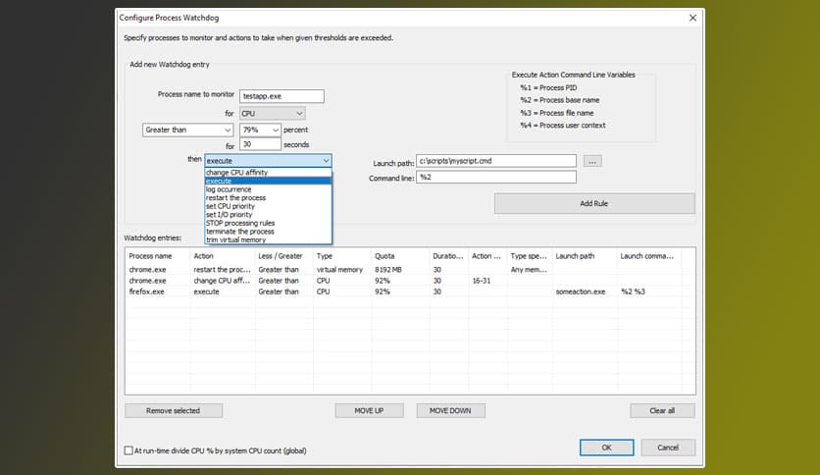Enable divide CPU % by system CPU count
This screenshot has width=820, height=475.
(x=128, y=450)
